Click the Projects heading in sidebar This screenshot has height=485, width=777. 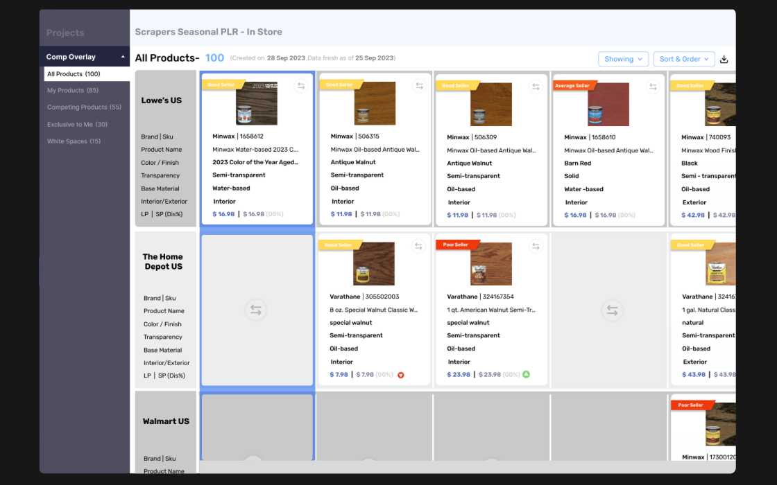click(x=65, y=33)
